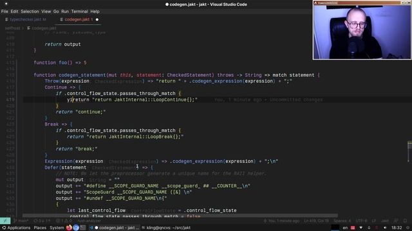The image size is (412, 231).
Task: Open the File menu
Action: (x=5, y=12)
